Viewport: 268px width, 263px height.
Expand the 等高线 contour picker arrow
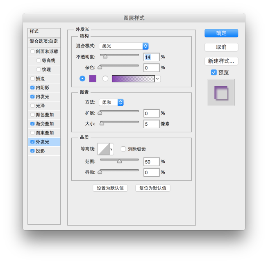coord(111,149)
